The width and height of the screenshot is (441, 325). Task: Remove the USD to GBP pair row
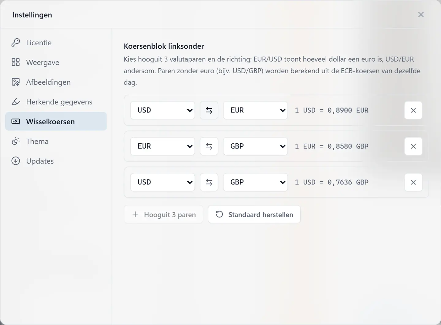[413, 182]
